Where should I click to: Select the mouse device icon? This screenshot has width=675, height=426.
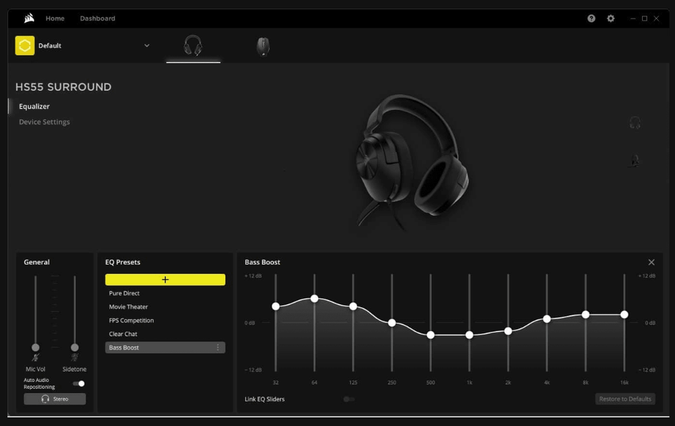tap(262, 44)
